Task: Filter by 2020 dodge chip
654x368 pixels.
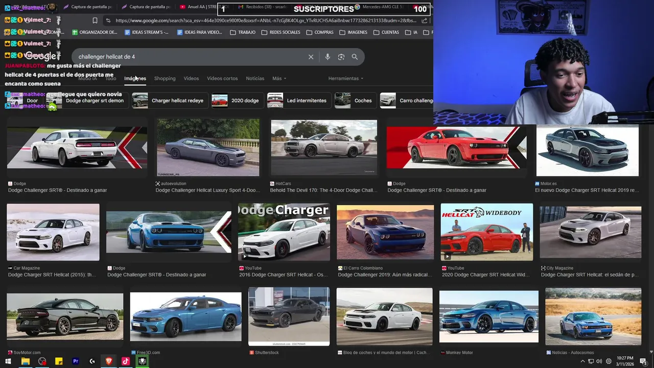Action: click(x=238, y=101)
